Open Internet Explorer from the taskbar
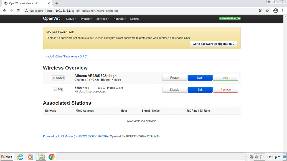The height and width of the screenshot is (161, 287). 20,157
